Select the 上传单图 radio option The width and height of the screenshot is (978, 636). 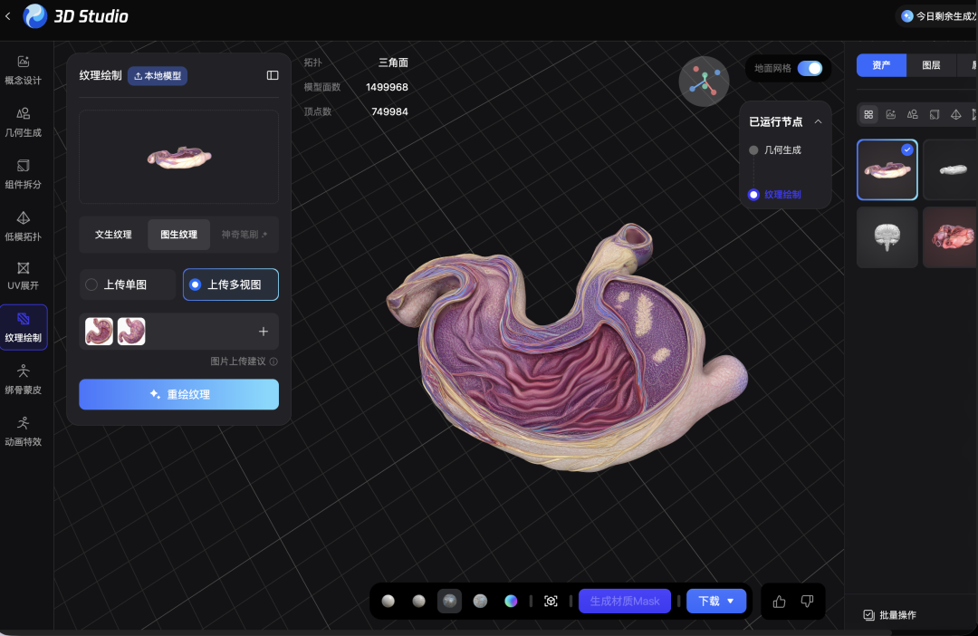[x=128, y=284]
